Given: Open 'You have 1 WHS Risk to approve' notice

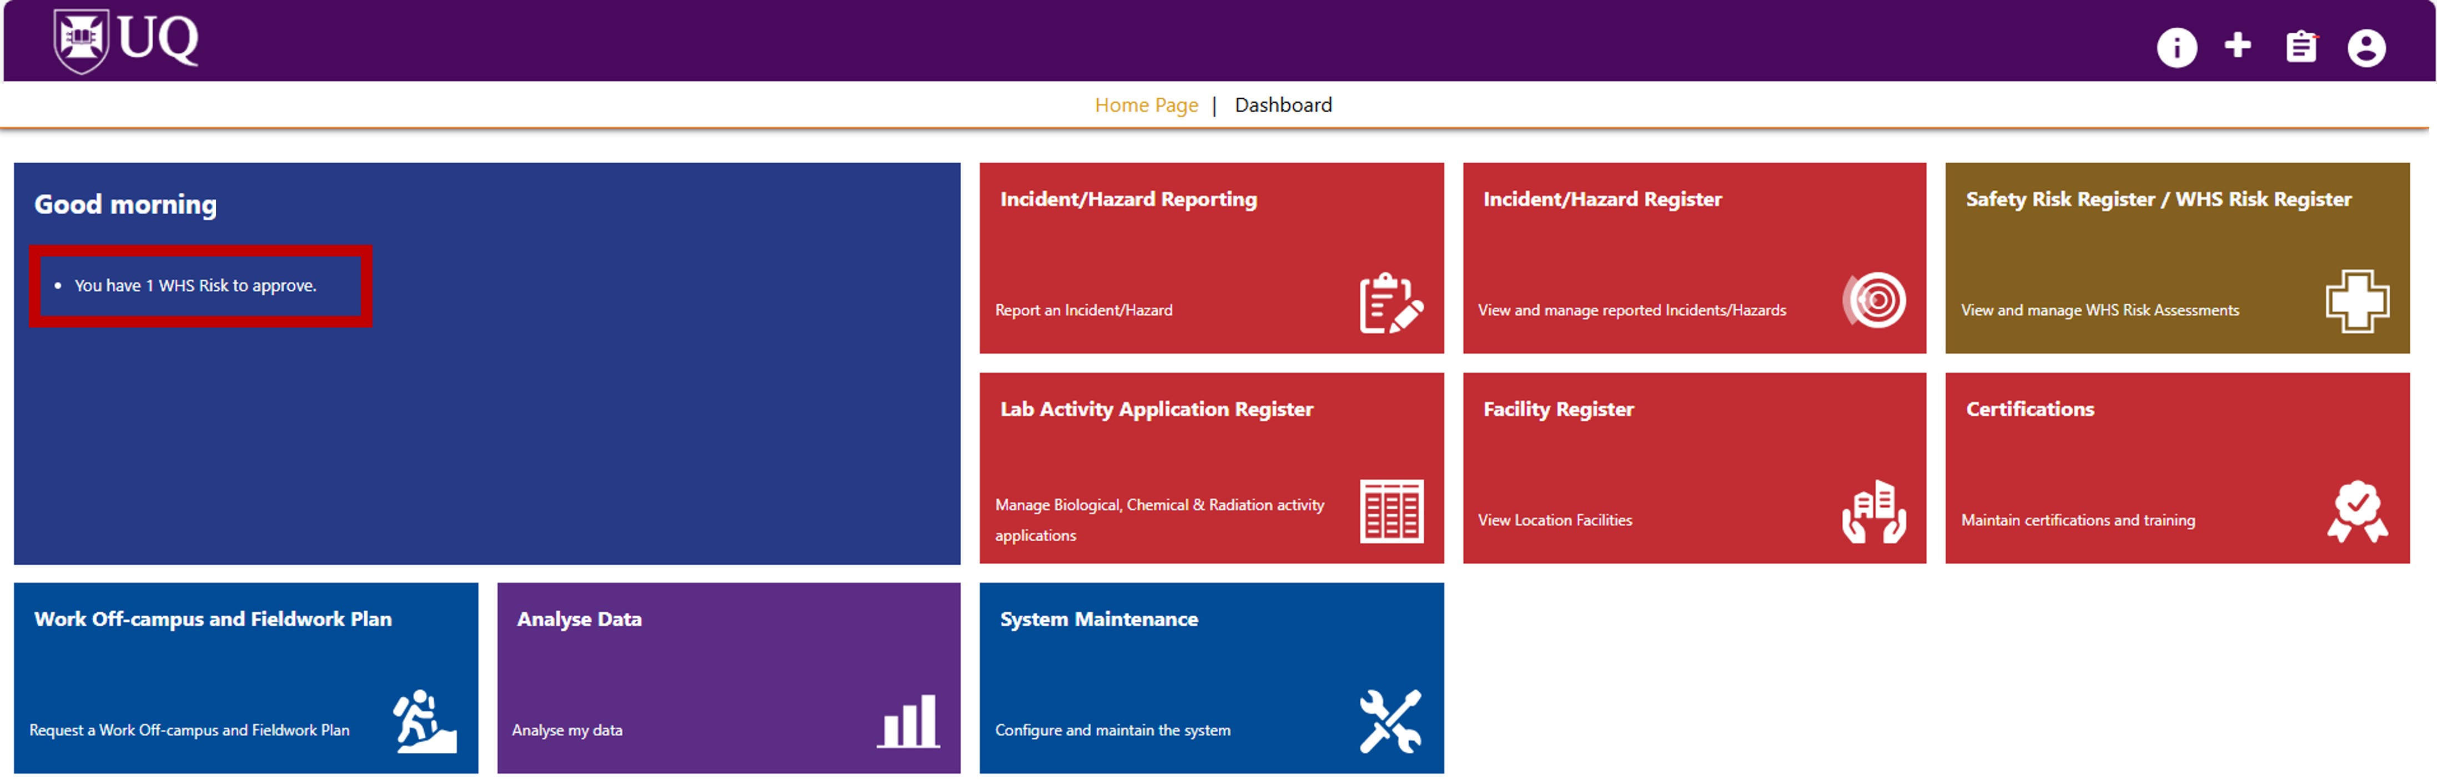Looking at the screenshot, I should 195,285.
